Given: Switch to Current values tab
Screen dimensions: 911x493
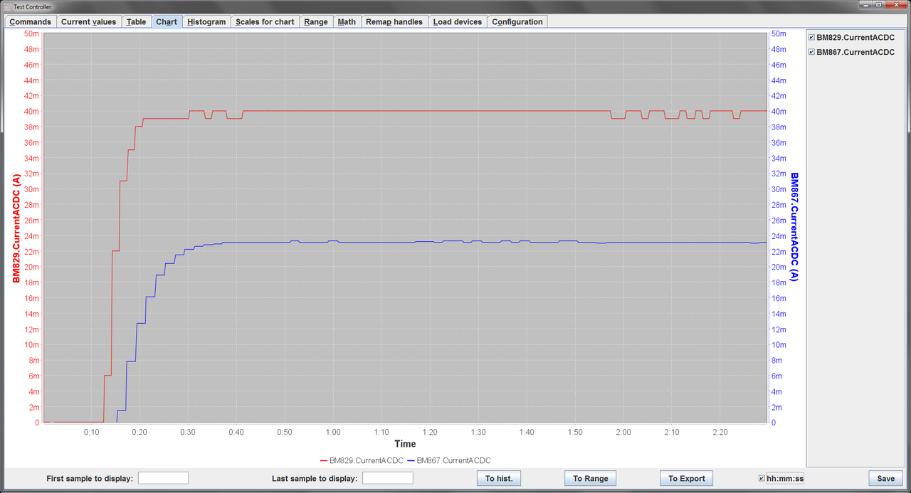Looking at the screenshot, I should point(88,21).
